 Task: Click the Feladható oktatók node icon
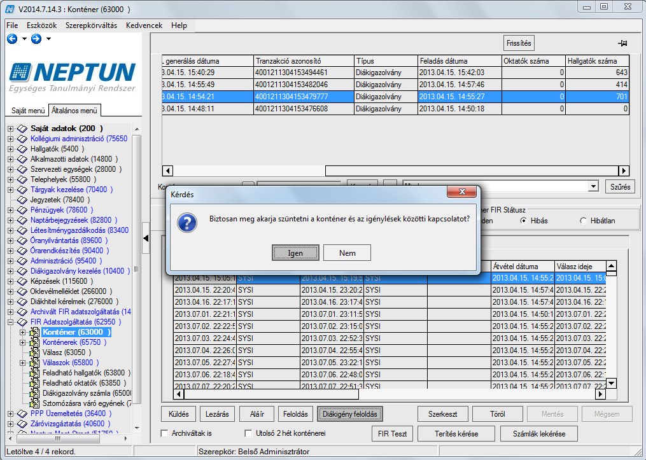pyautogui.click(x=34, y=383)
